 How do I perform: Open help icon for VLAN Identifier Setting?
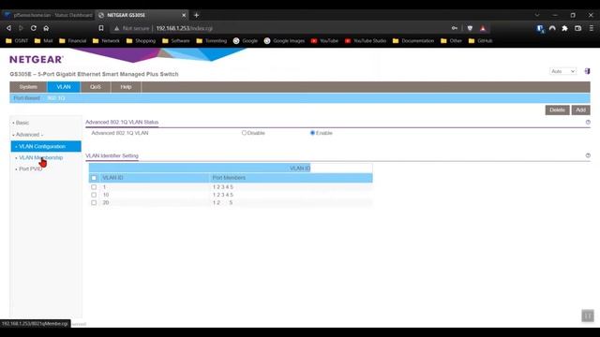tap(588, 155)
